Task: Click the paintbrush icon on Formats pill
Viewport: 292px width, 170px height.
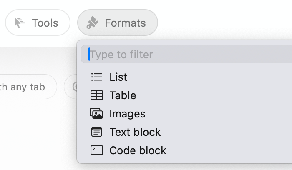Action: coord(92,22)
